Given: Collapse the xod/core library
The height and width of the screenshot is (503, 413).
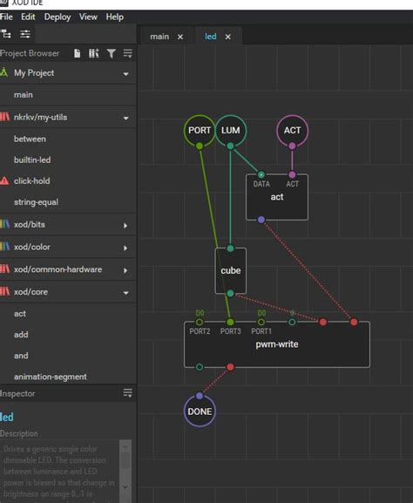Looking at the screenshot, I should tap(126, 293).
